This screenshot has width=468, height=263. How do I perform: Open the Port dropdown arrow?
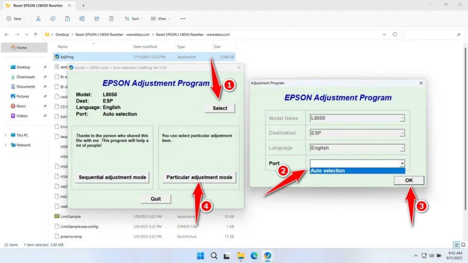[x=402, y=163]
